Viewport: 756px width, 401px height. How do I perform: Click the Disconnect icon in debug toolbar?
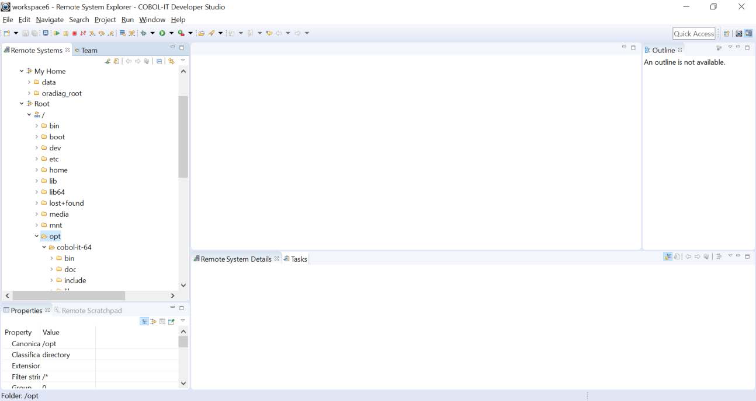84,33
